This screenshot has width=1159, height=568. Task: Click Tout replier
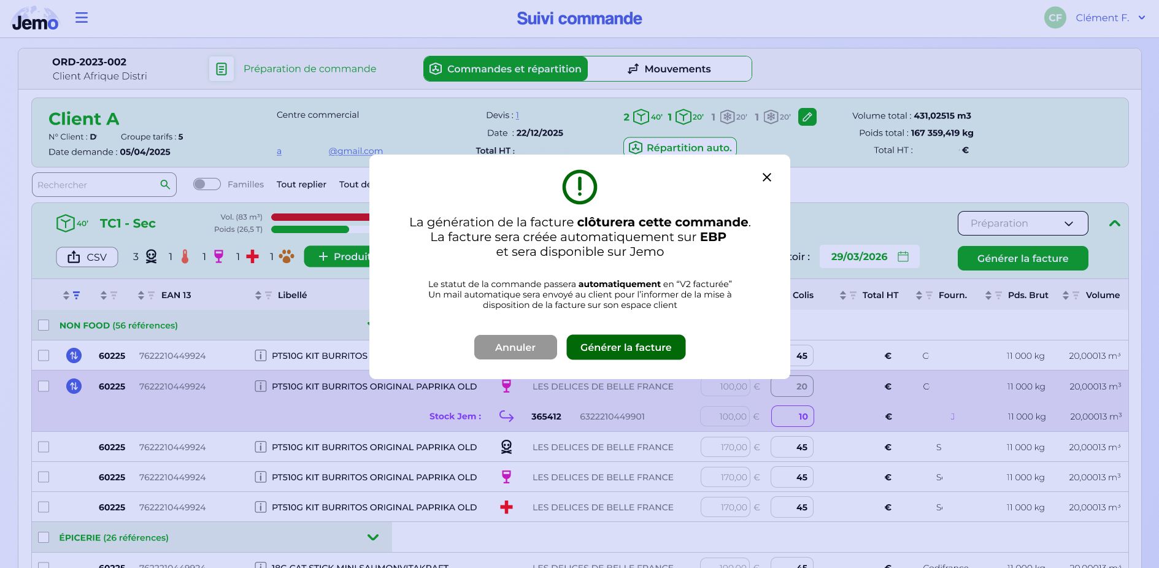(x=301, y=184)
